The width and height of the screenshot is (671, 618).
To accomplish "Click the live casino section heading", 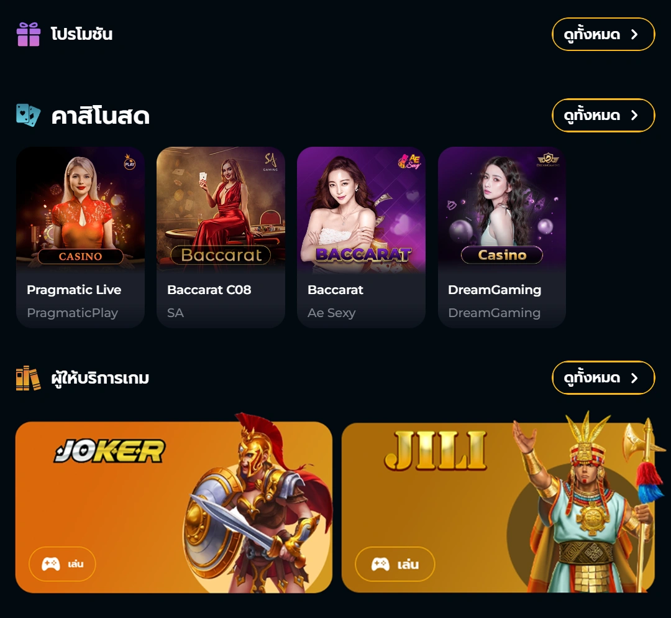I will pyautogui.click(x=101, y=116).
